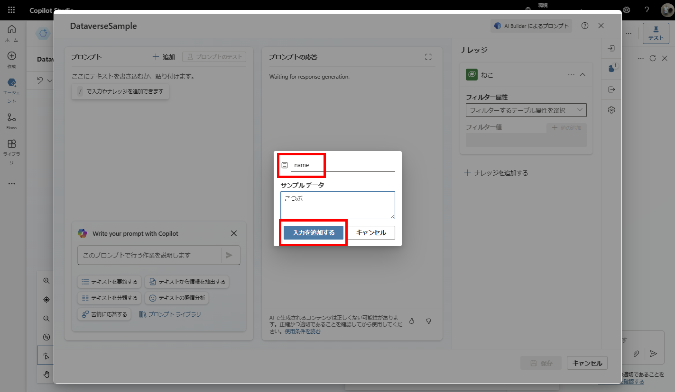Click the zoom in magnifier tool
This screenshot has height=392, width=675.
[x=46, y=280]
